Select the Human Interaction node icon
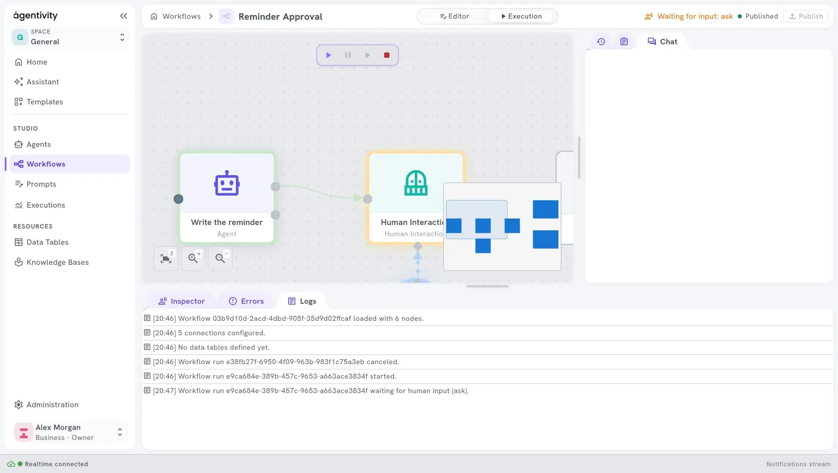Image resolution: width=838 pixels, height=473 pixels. pos(416,183)
